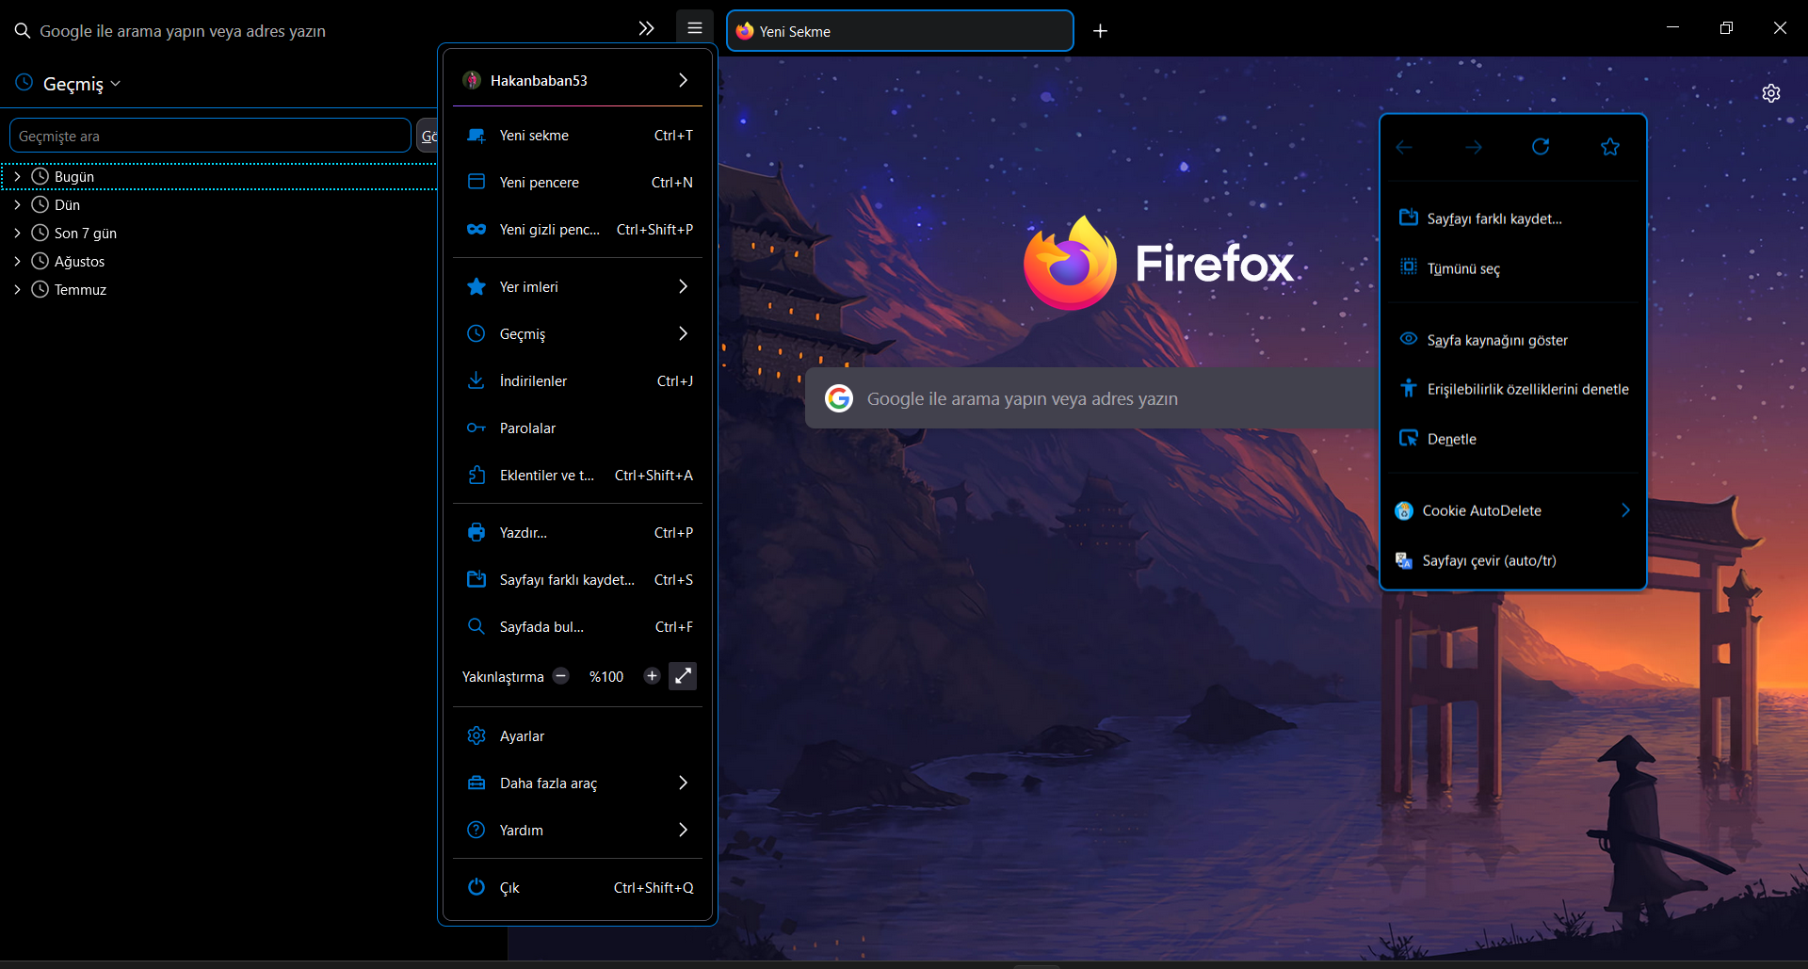1808x969 pixels.
Task: Choose Sayfa kaynağını göster
Action: [x=1513, y=340]
